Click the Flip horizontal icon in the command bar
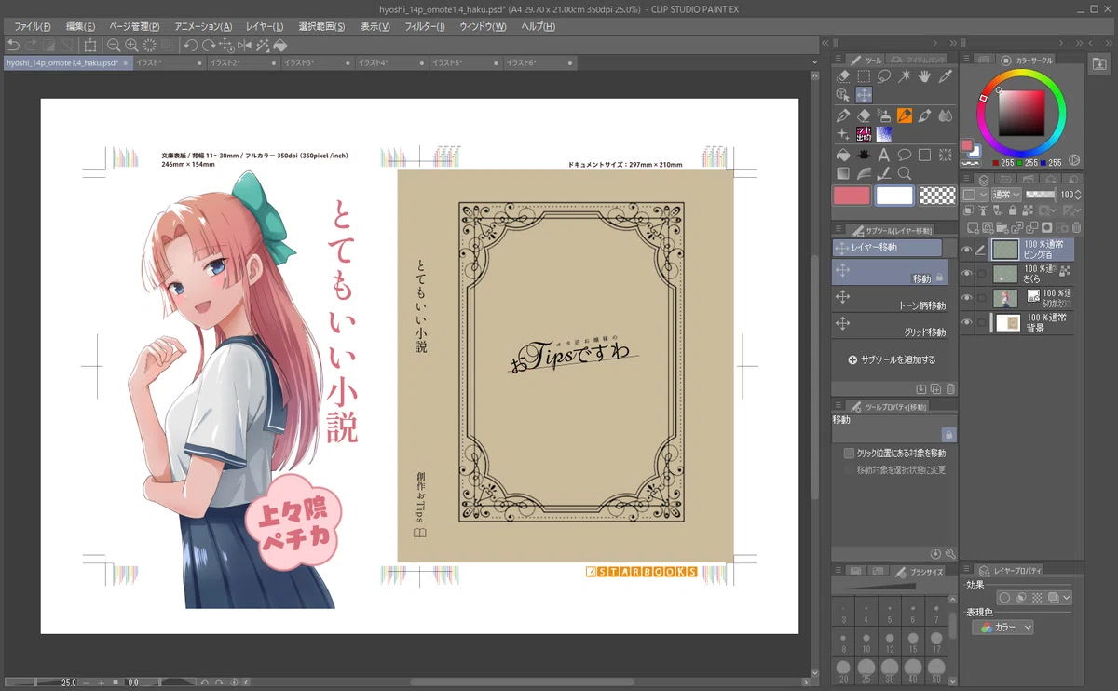 tap(244, 45)
